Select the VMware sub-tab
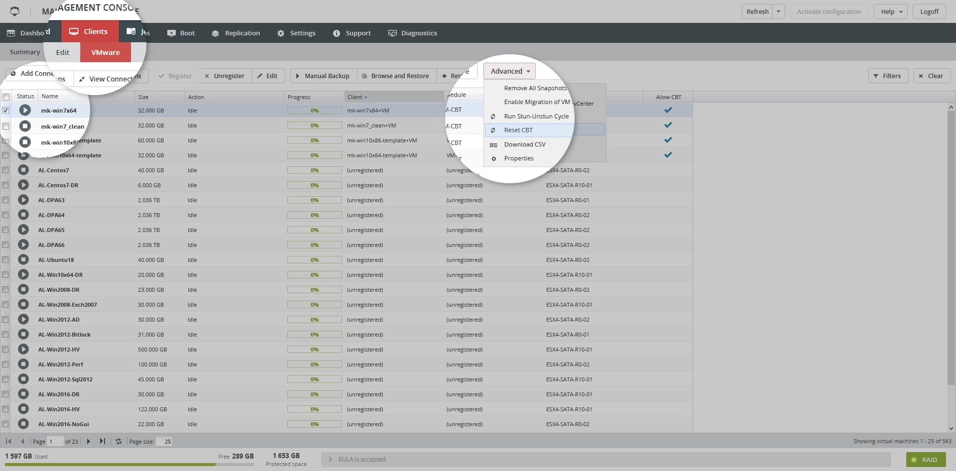The height and width of the screenshot is (471, 956). click(106, 52)
